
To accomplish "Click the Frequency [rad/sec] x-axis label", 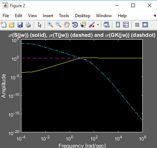I will 82,145.
